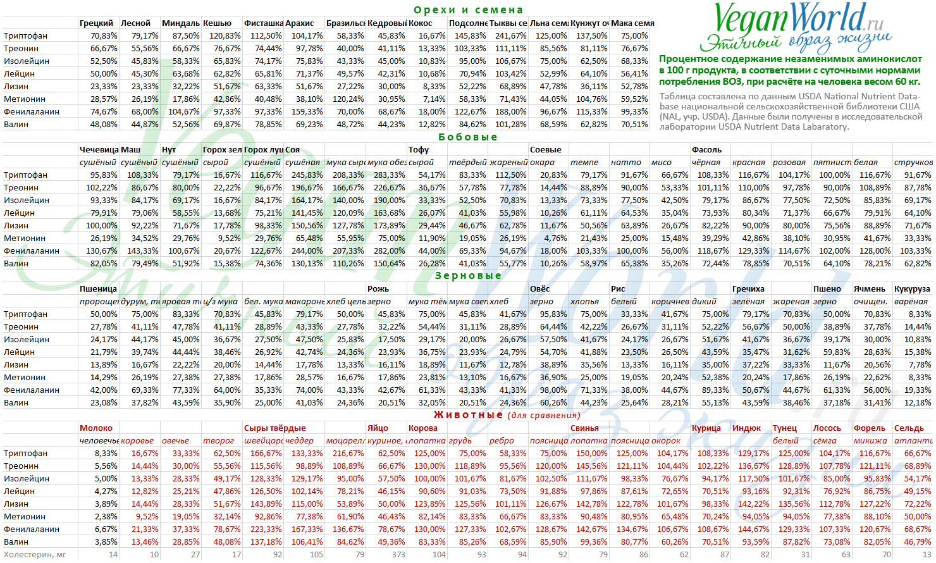Click the 'Кукуруза' column header

912,288
